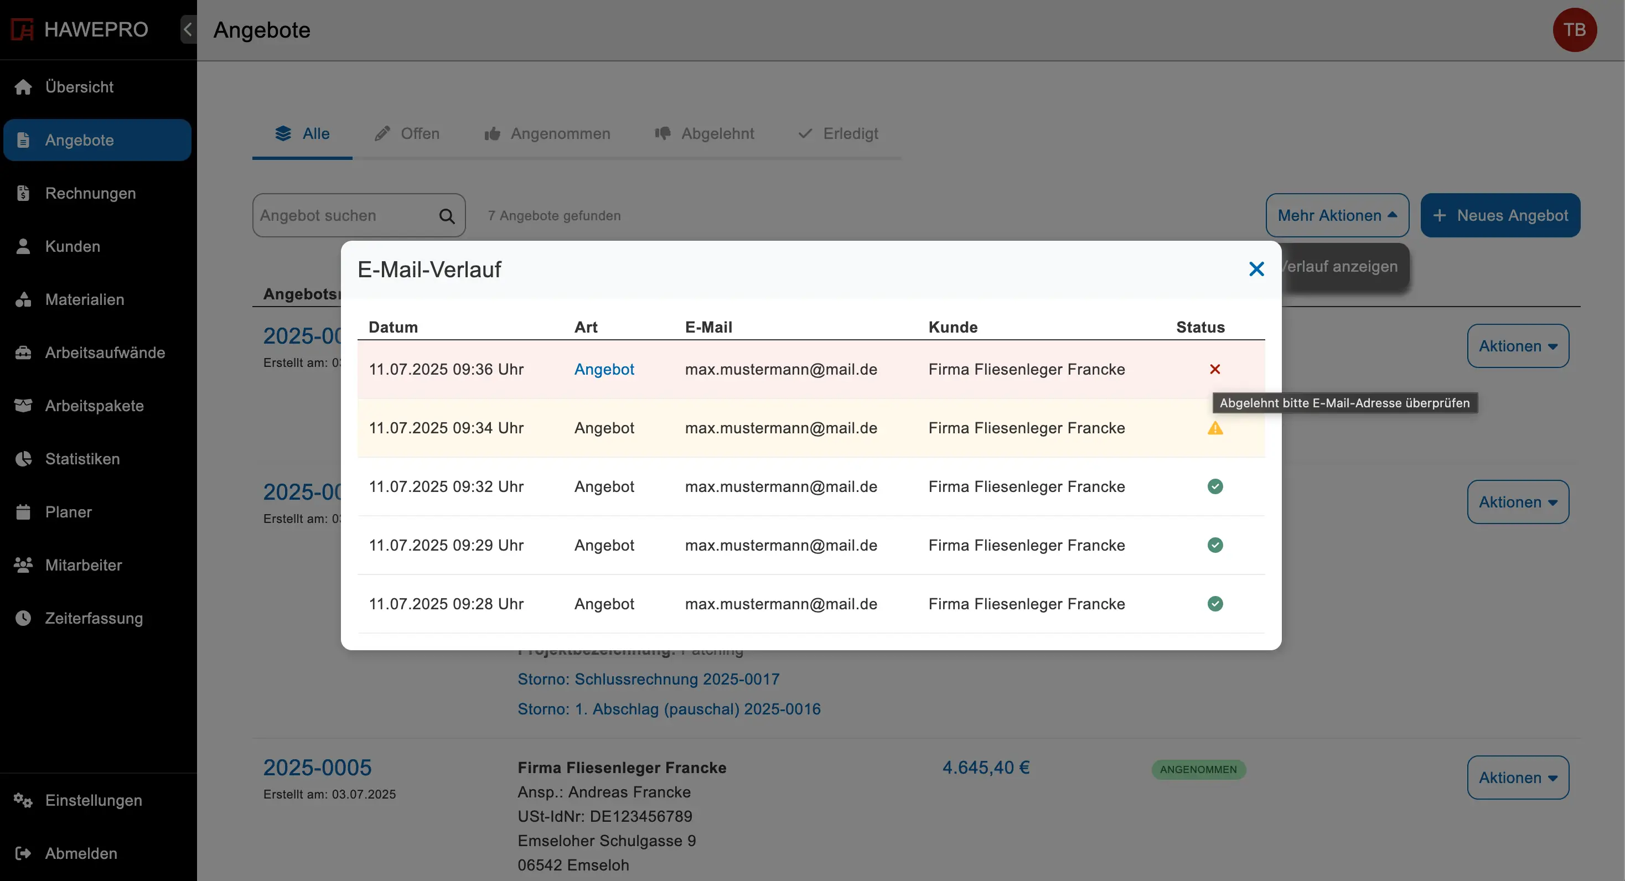Click the Planer calendar icon
This screenshot has height=881, width=1625.
(x=23, y=511)
